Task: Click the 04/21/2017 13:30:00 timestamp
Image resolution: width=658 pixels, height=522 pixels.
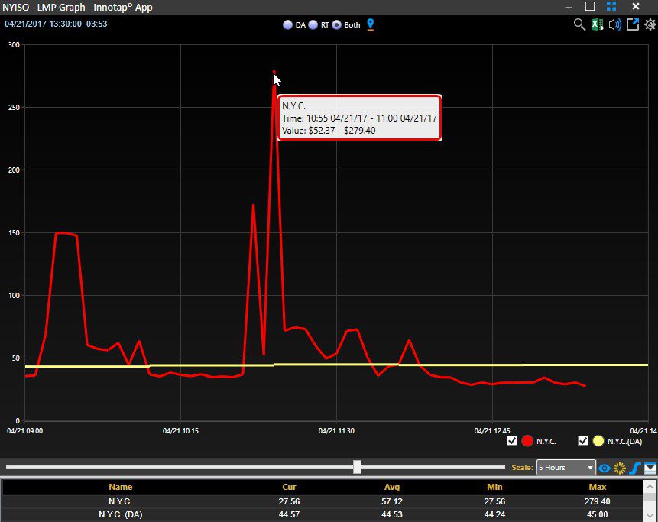Action: click(44, 24)
